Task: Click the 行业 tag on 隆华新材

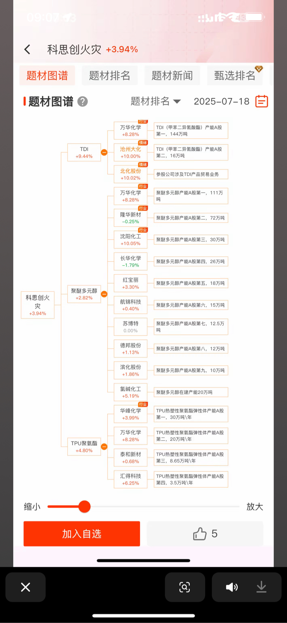Action: 143,208
